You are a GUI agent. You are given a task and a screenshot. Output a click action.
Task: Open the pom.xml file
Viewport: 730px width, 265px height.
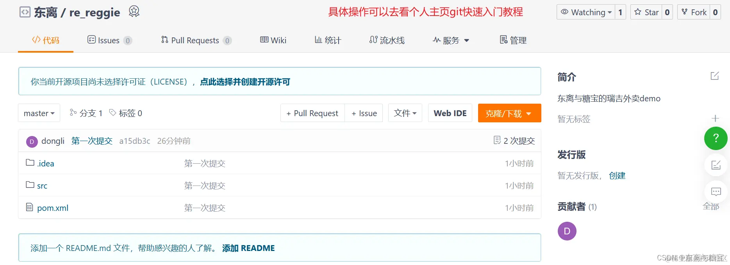53,208
